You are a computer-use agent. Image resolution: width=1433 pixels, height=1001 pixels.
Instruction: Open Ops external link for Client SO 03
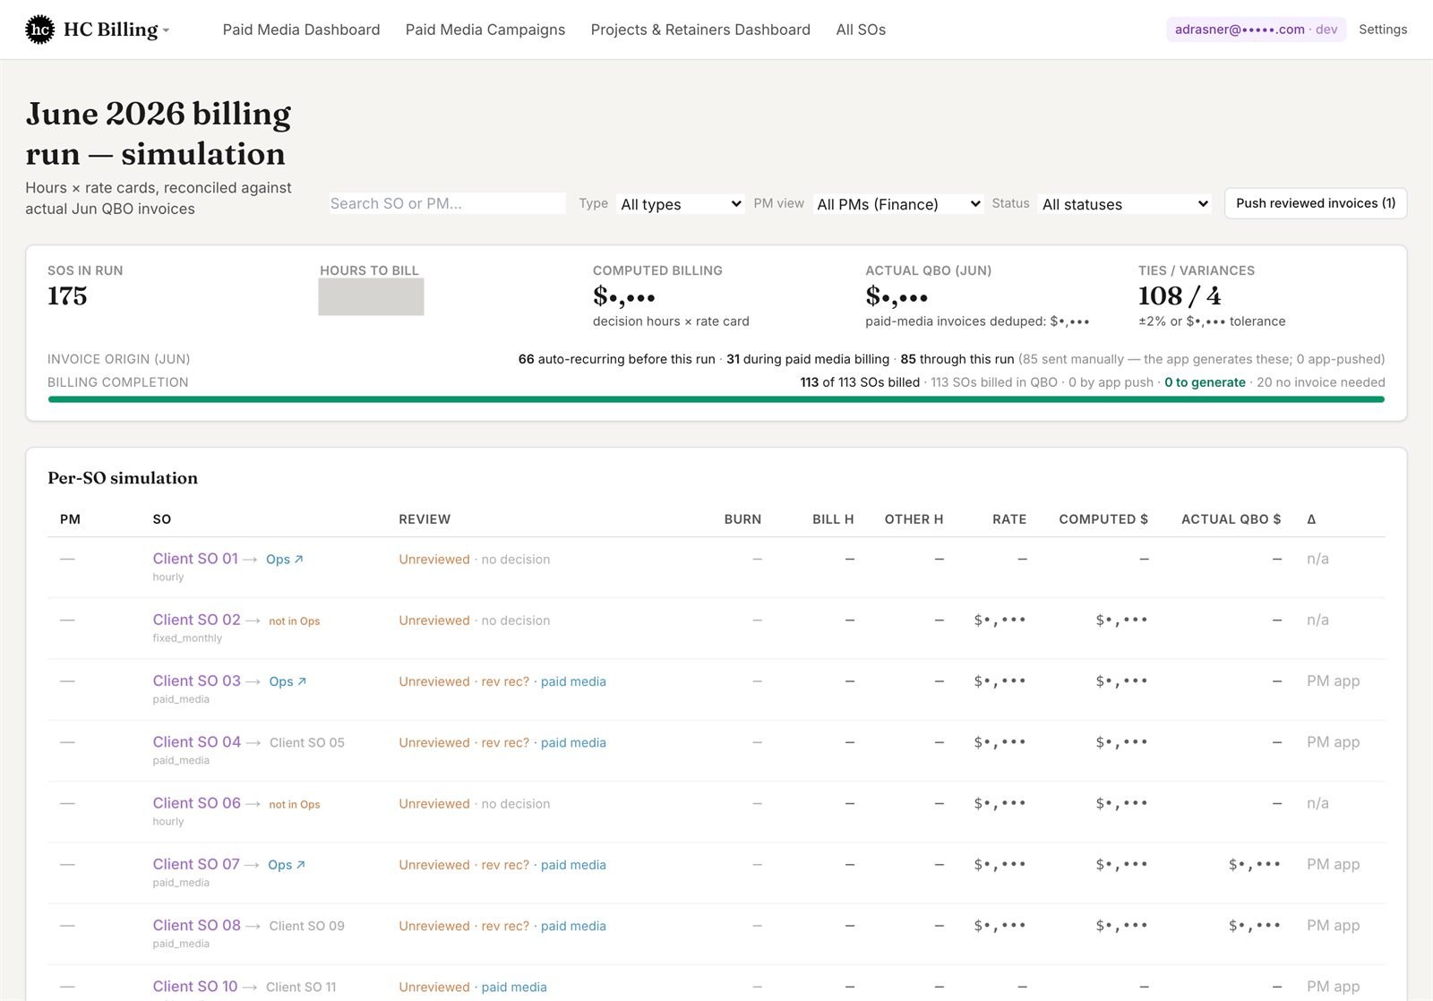click(x=288, y=681)
